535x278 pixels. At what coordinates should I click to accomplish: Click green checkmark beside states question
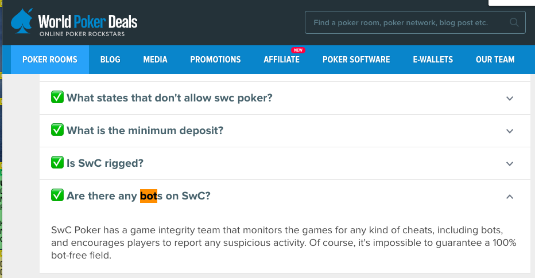[57, 97]
